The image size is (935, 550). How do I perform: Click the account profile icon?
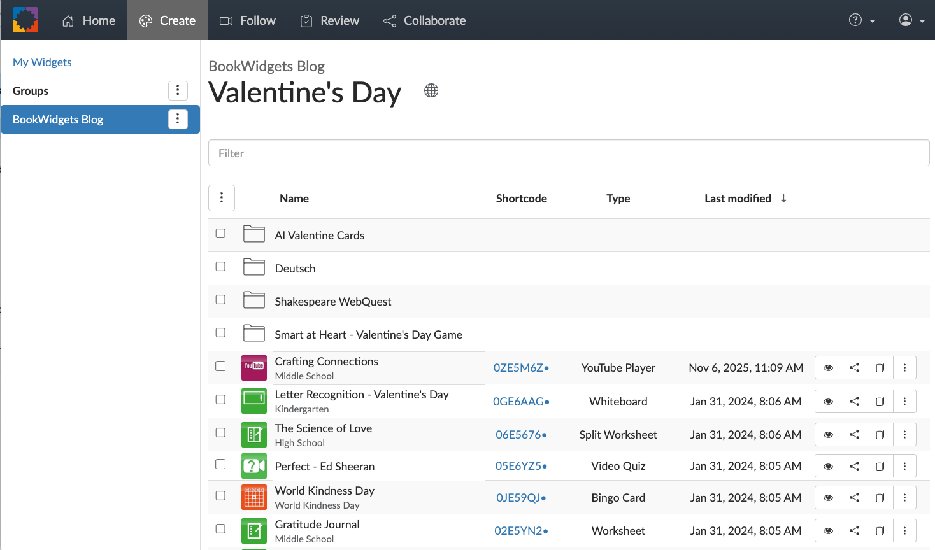[905, 20]
